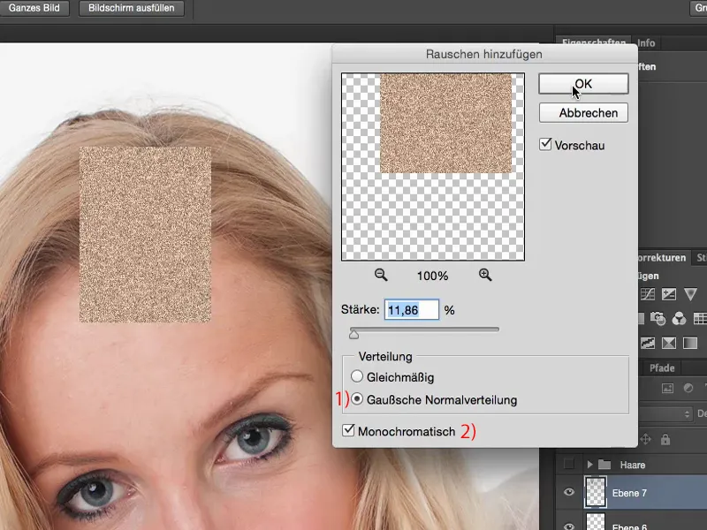Add a Color Lookup adjustment
Viewport: 707px width, 530px height.
pos(700,319)
